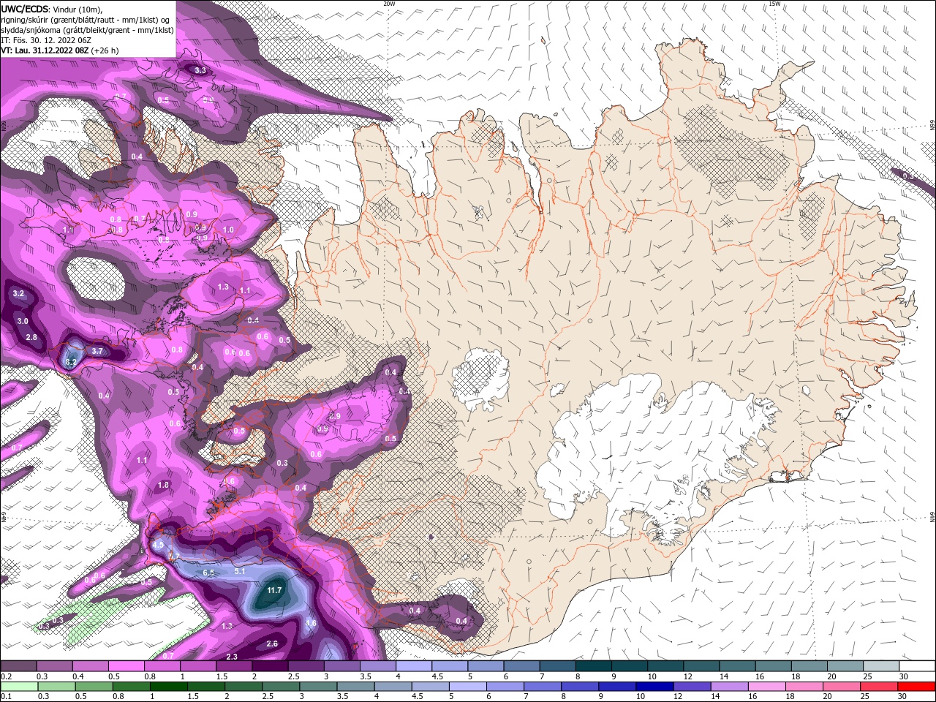Image resolution: width=936 pixels, height=702 pixels.
Task: Pick the upper legend 30 white swatch
Action: point(918,666)
